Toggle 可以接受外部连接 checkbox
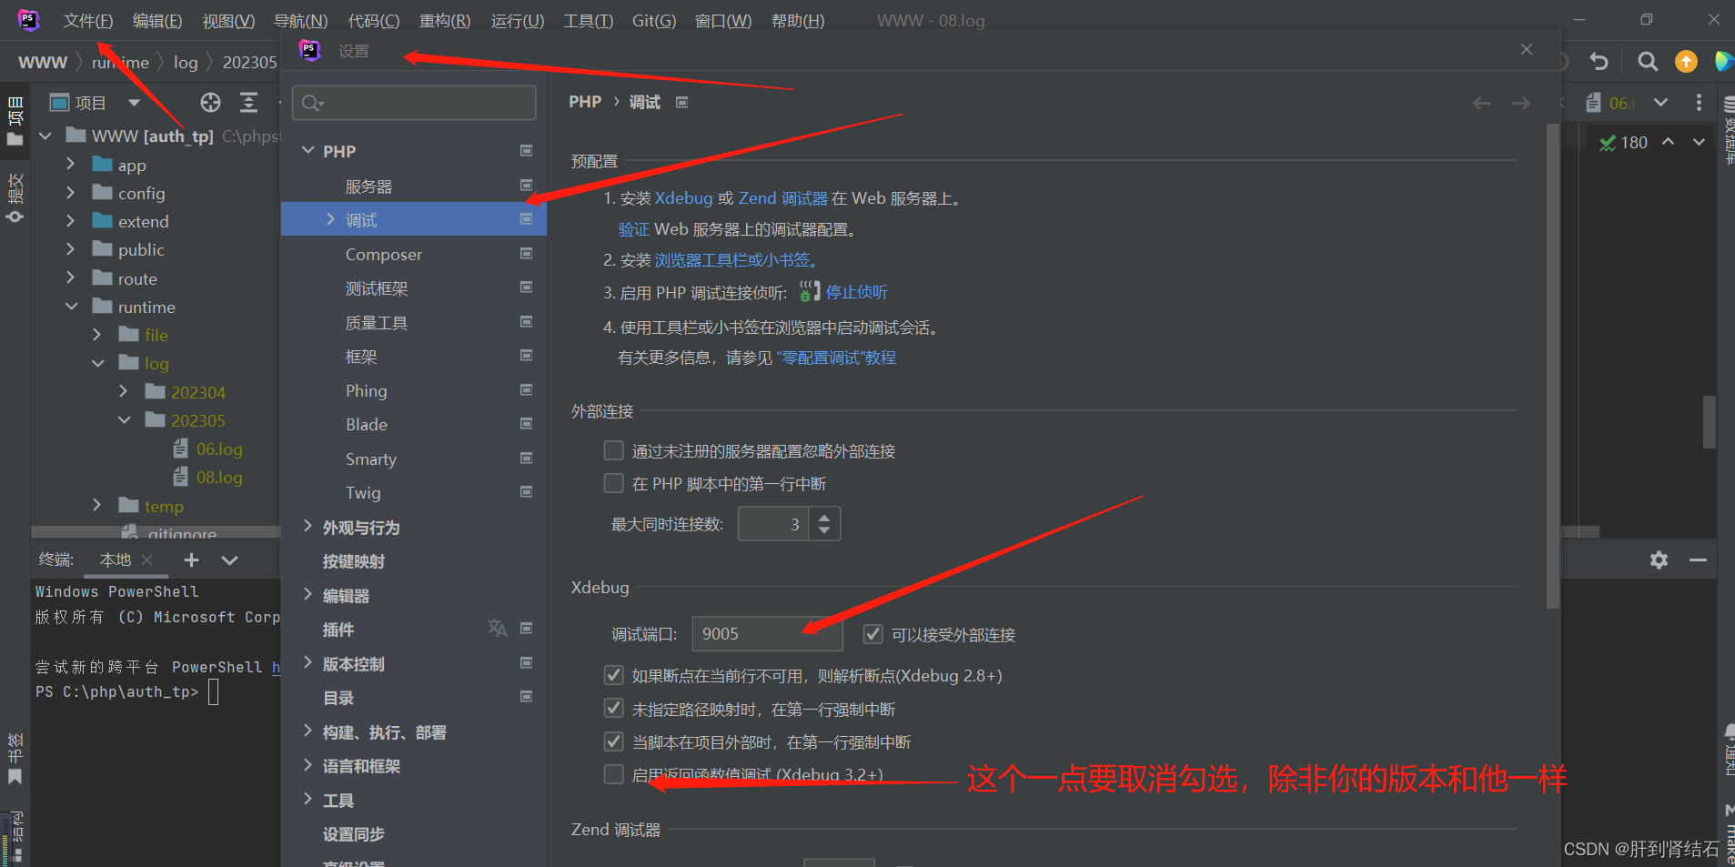This screenshot has height=867, width=1735. (x=873, y=634)
